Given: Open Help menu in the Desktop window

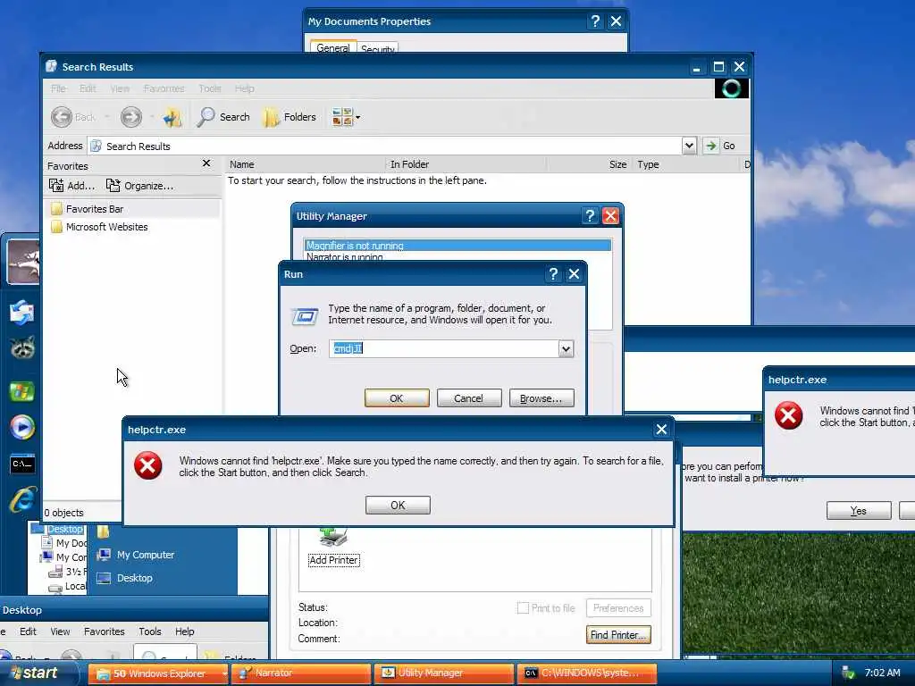Looking at the screenshot, I should coord(184,632).
